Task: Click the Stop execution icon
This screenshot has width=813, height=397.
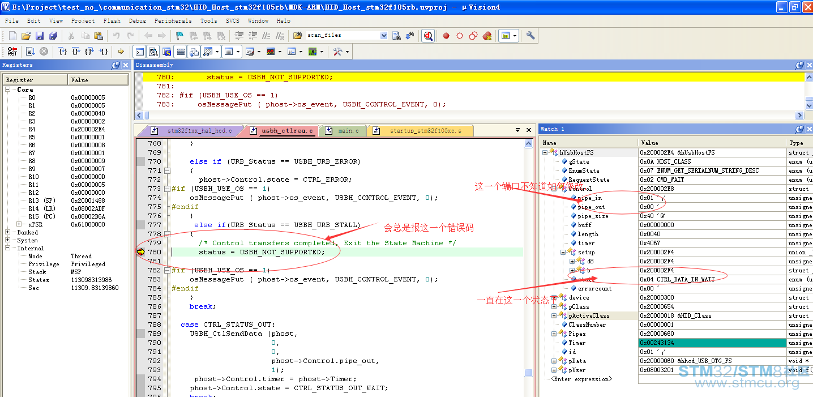Action: 44,52
